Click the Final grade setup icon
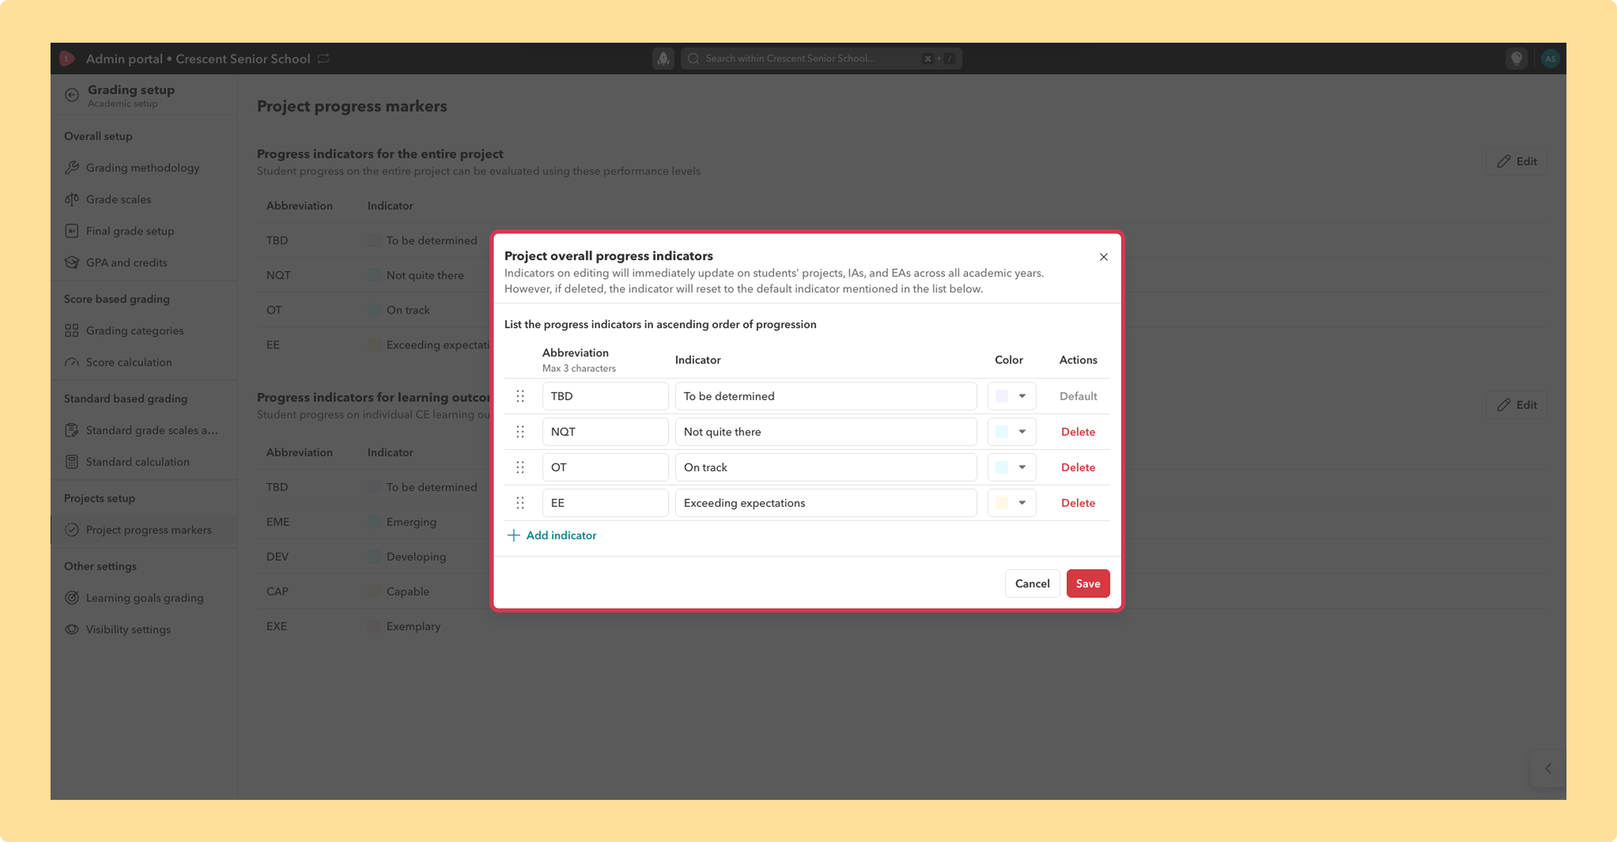Screen dimensions: 1617x842 [x=72, y=231]
